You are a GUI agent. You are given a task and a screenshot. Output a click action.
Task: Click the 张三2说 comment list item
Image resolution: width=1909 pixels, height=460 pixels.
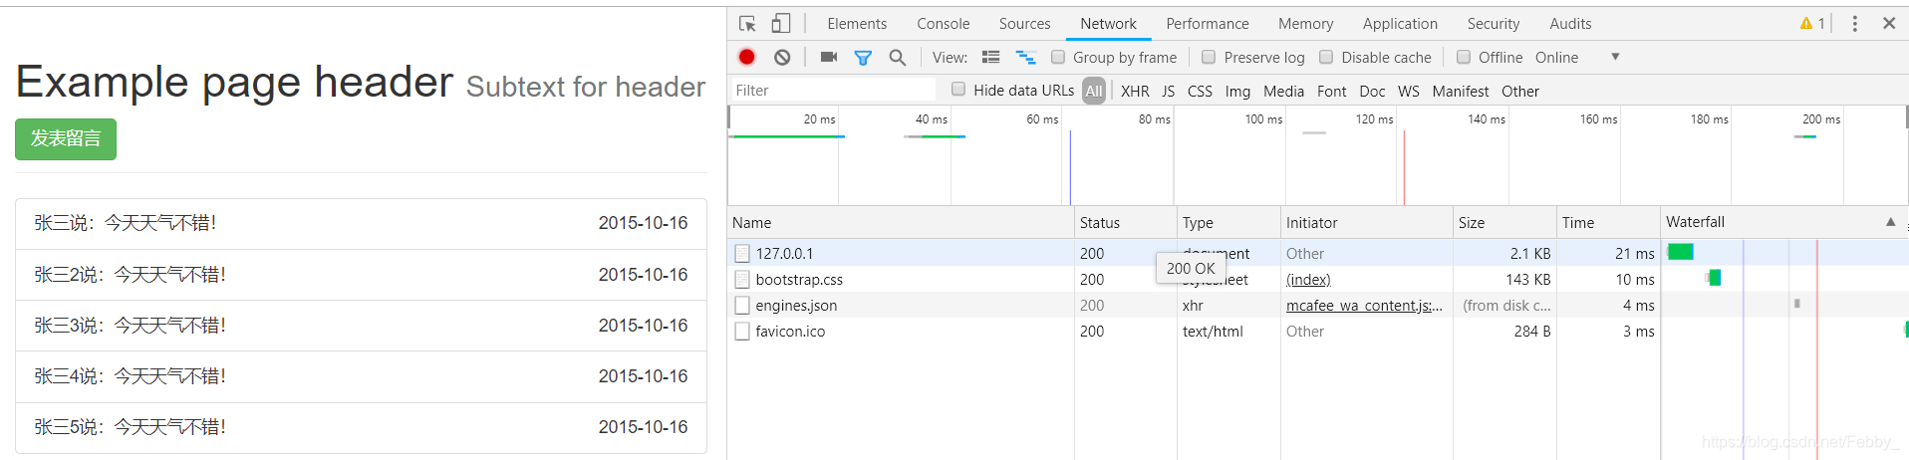pos(361,275)
